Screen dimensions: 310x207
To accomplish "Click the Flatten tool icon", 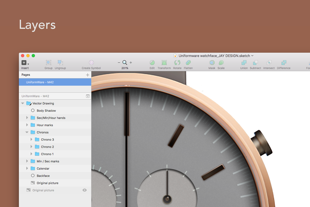I will click(188, 63).
